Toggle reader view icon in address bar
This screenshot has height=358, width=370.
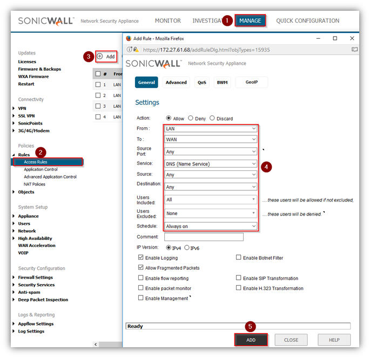pyautogui.click(x=354, y=50)
